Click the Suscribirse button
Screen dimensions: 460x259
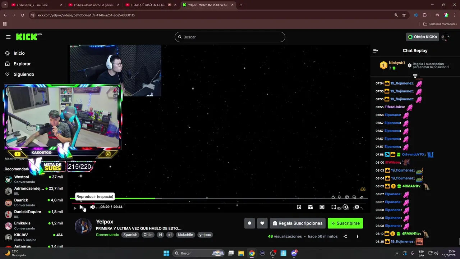pos(345,223)
